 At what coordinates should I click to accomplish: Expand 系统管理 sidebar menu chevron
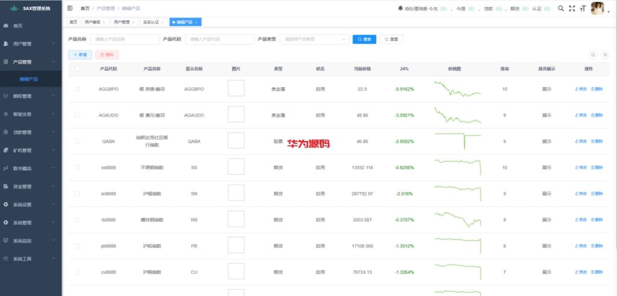(x=54, y=223)
